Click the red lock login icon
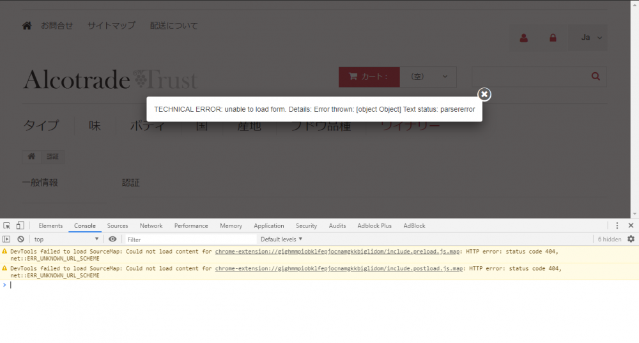 [553, 38]
